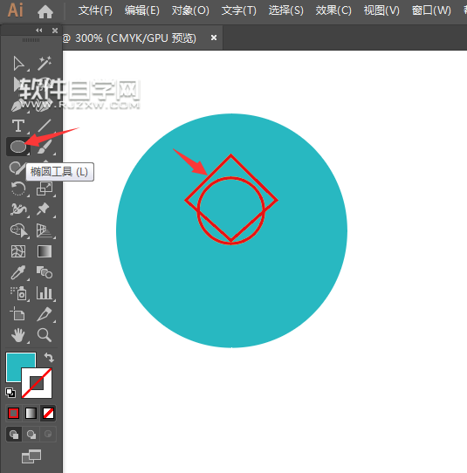Select the Ellipse tool
The width and height of the screenshot is (467, 473).
point(18,147)
